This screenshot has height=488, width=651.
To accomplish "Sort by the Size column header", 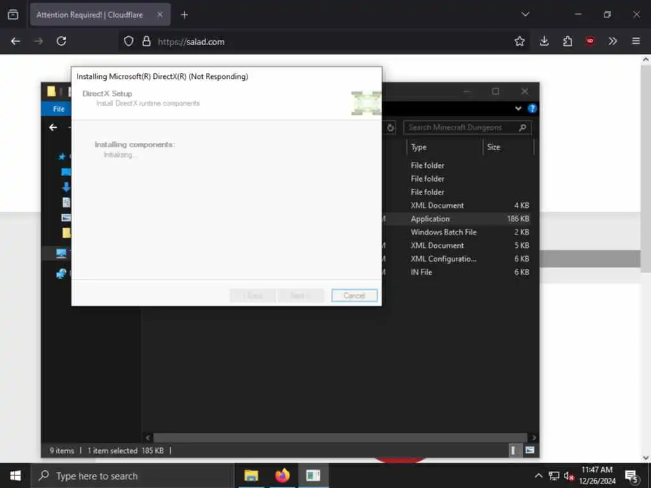I will (x=493, y=147).
